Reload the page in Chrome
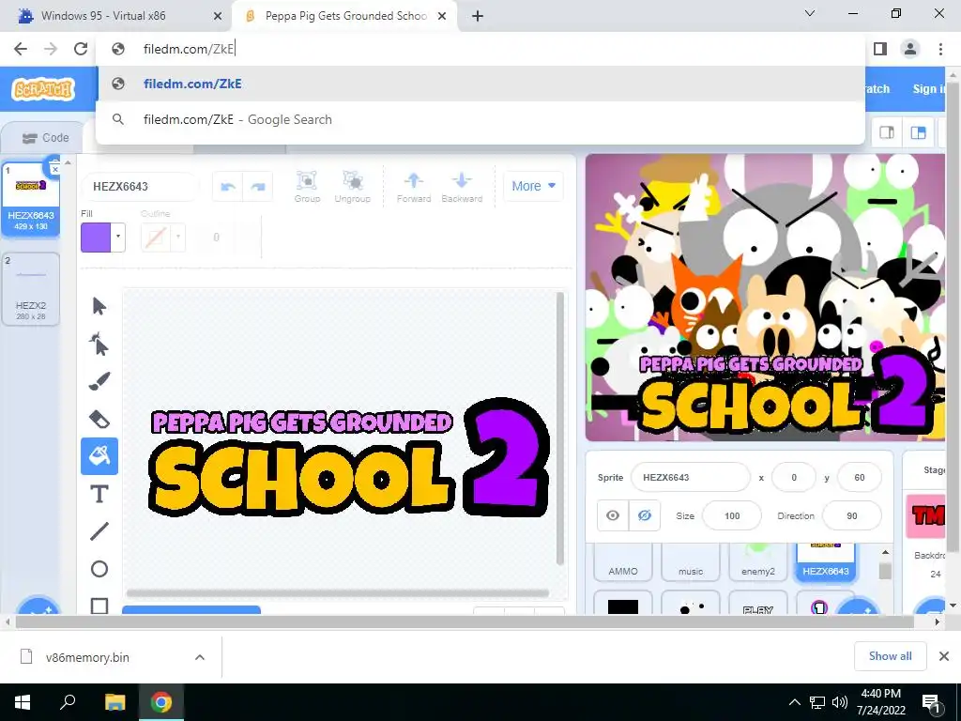961x721 pixels. 81,49
